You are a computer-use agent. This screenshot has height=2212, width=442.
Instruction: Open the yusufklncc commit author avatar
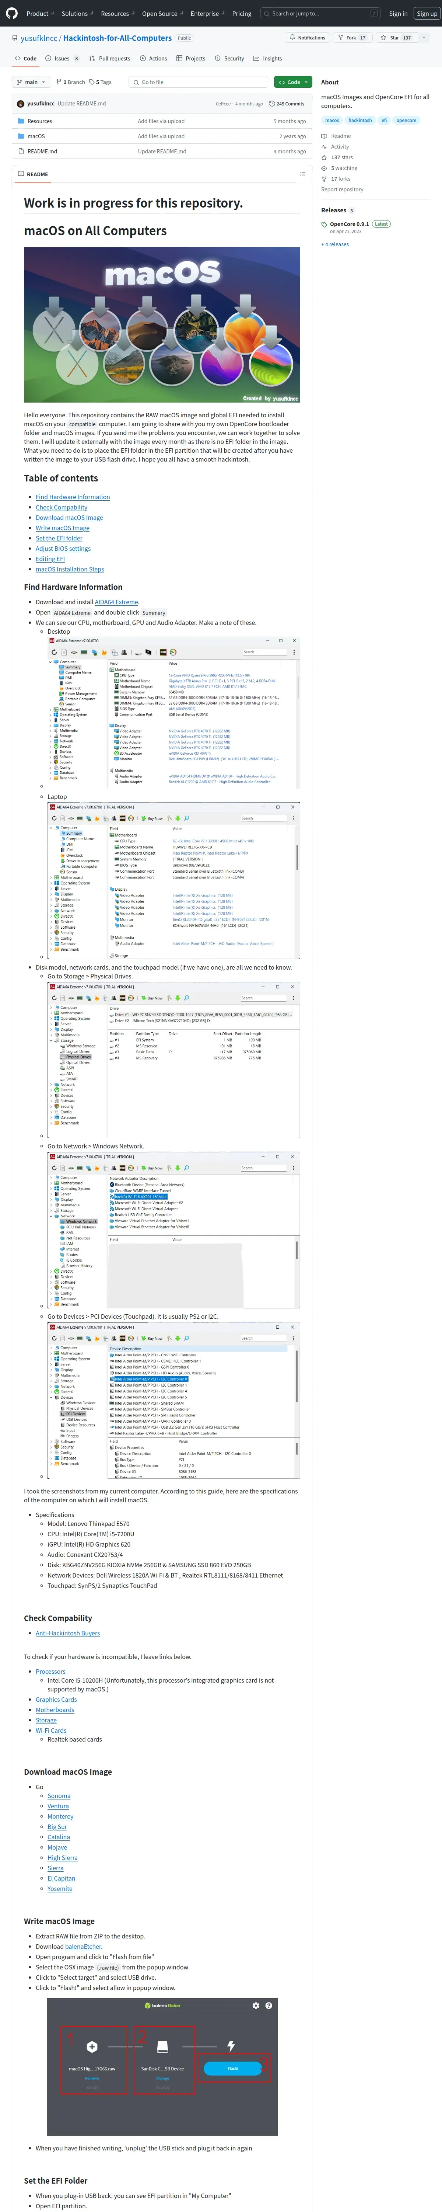(21, 103)
